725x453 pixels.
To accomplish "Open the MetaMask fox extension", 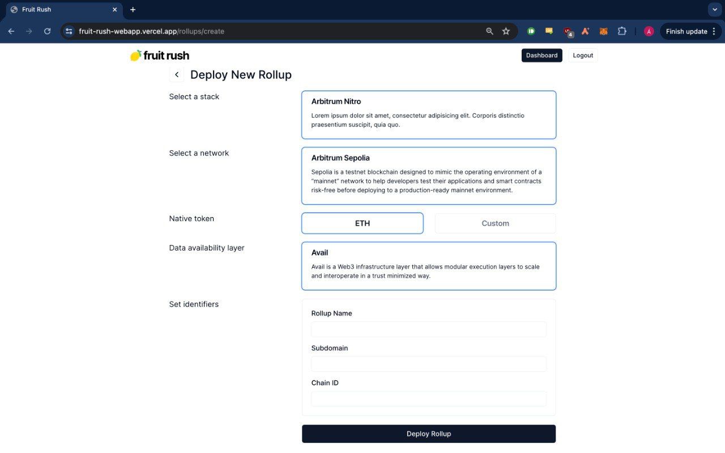I will [604, 31].
